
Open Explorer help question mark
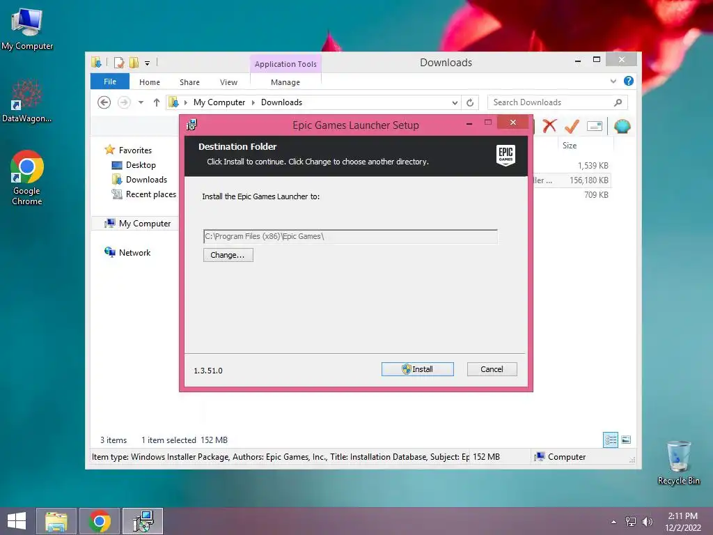629,81
